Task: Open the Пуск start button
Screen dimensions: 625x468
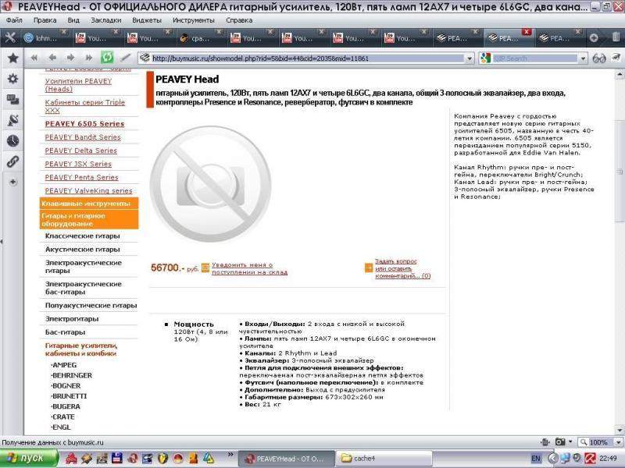Action: (x=29, y=458)
